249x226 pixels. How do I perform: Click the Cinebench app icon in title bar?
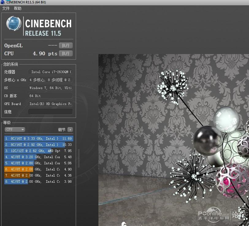(3, 2)
